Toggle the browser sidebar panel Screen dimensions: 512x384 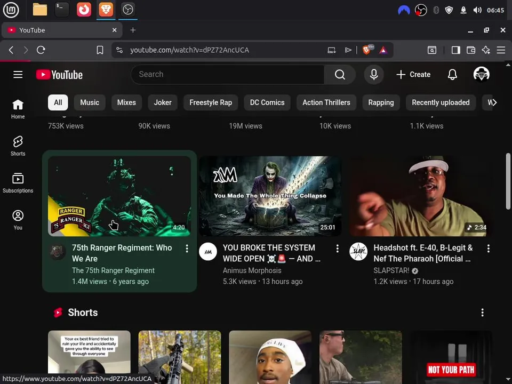point(456,50)
